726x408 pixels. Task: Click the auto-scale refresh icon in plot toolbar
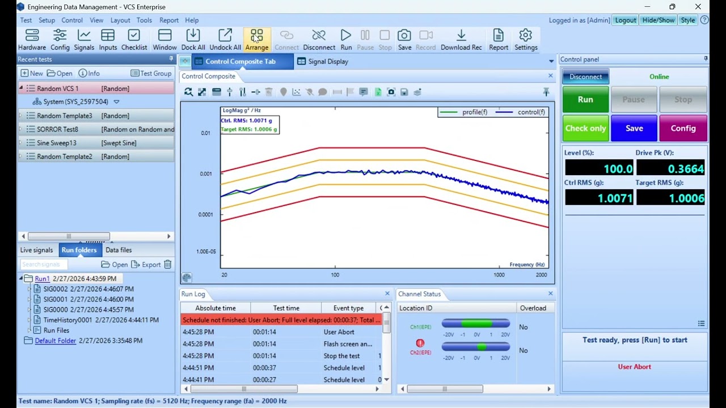(189, 92)
